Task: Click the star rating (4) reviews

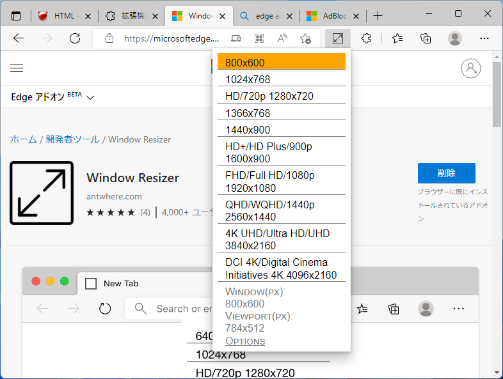Action: click(x=118, y=212)
